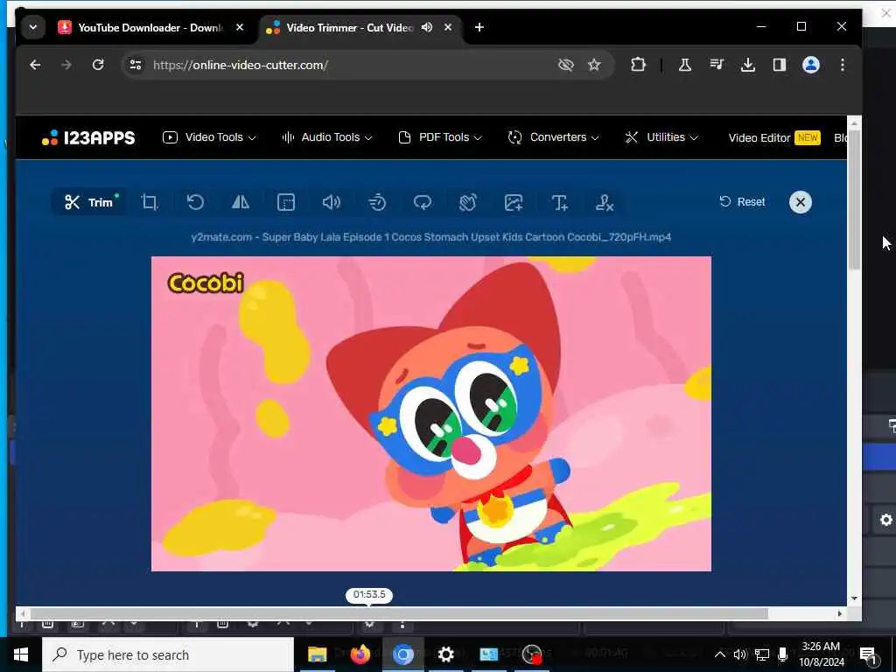Click the horizontal scroll right arrow
The width and height of the screenshot is (896, 672).
(x=839, y=613)
